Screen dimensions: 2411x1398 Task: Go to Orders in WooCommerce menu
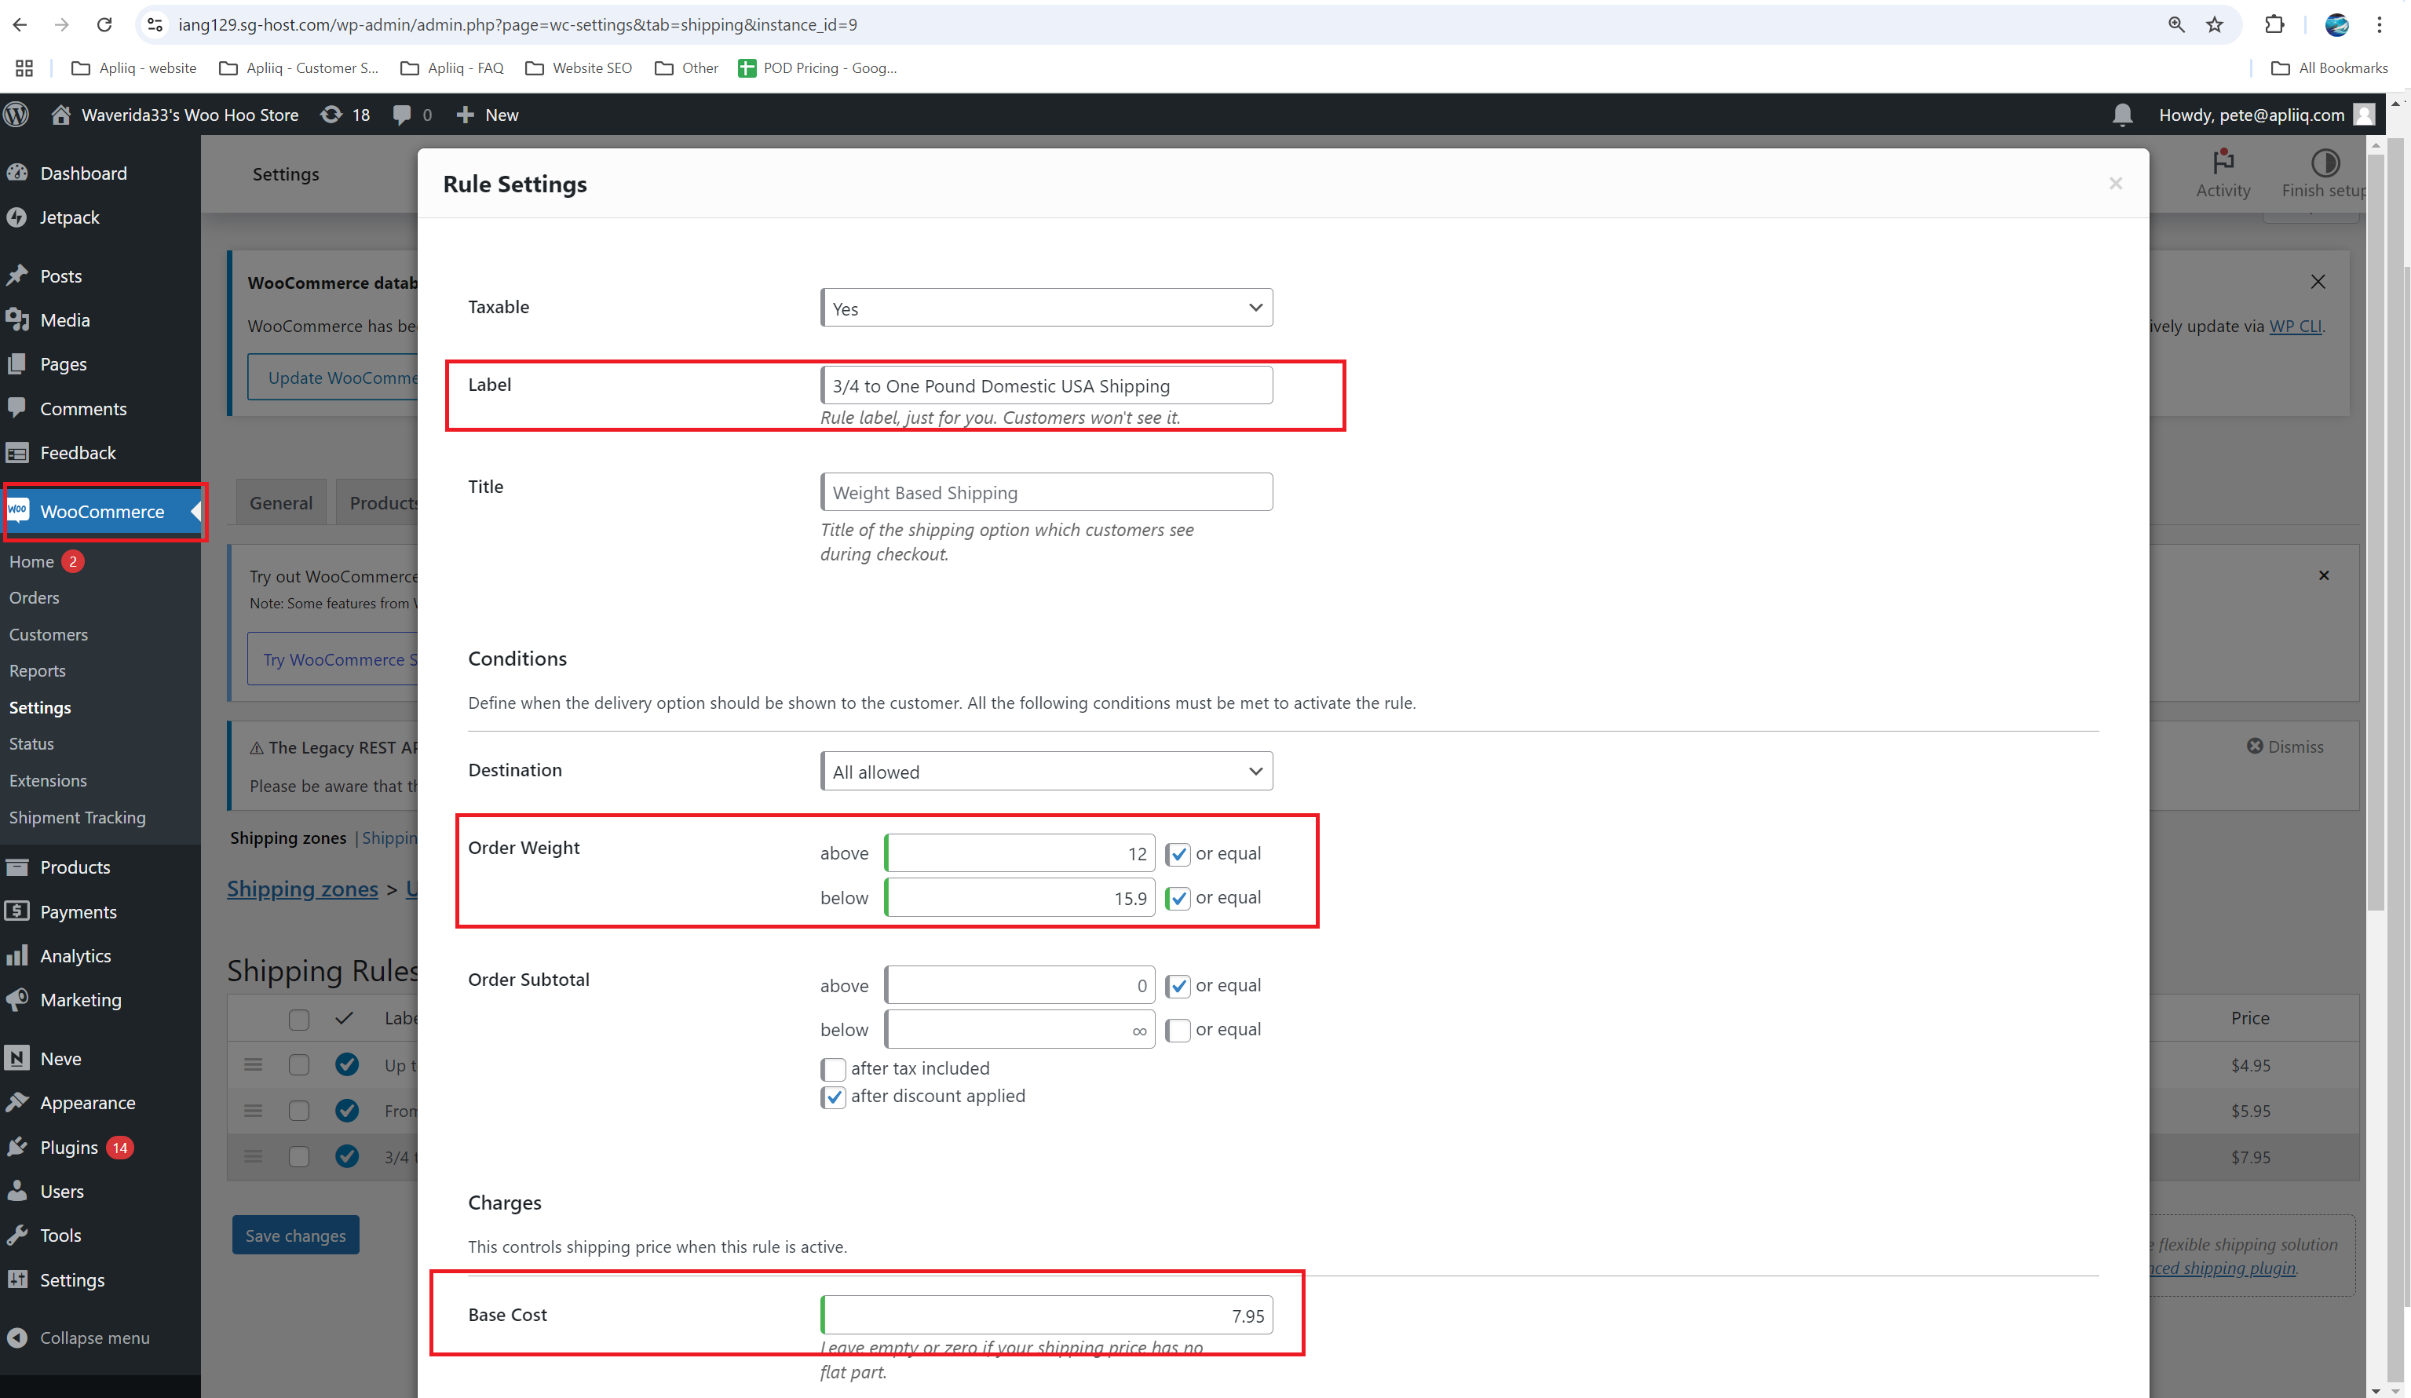pos(35,597)
